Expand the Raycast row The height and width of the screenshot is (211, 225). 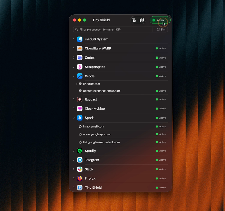coord(74,99)
